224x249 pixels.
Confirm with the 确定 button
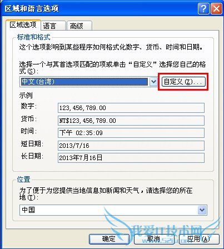109,239
